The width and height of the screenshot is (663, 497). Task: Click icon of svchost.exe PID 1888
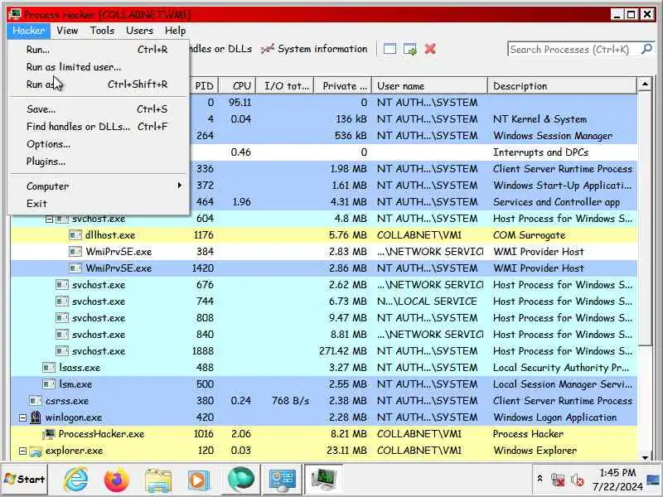point(62,351)
